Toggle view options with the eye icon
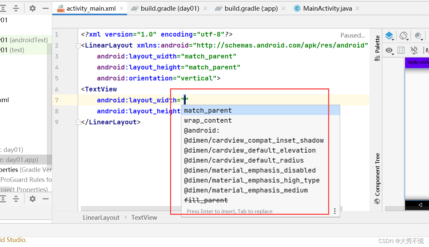 tap(389, 51)
